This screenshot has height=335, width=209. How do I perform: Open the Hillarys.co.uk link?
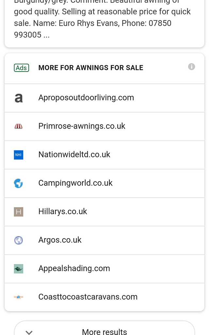63,211
